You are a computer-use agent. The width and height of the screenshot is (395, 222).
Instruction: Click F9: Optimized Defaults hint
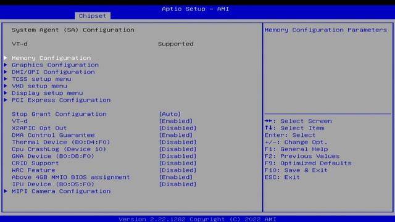pyautogui.click(x=308, y=163)
